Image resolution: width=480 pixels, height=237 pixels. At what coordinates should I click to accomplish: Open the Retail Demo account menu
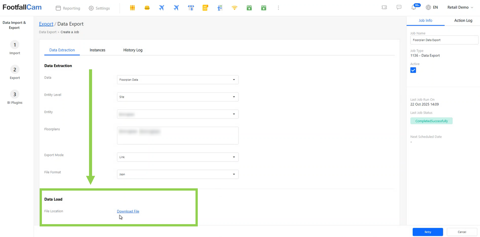pyautogui.click(x=460, y=7)
